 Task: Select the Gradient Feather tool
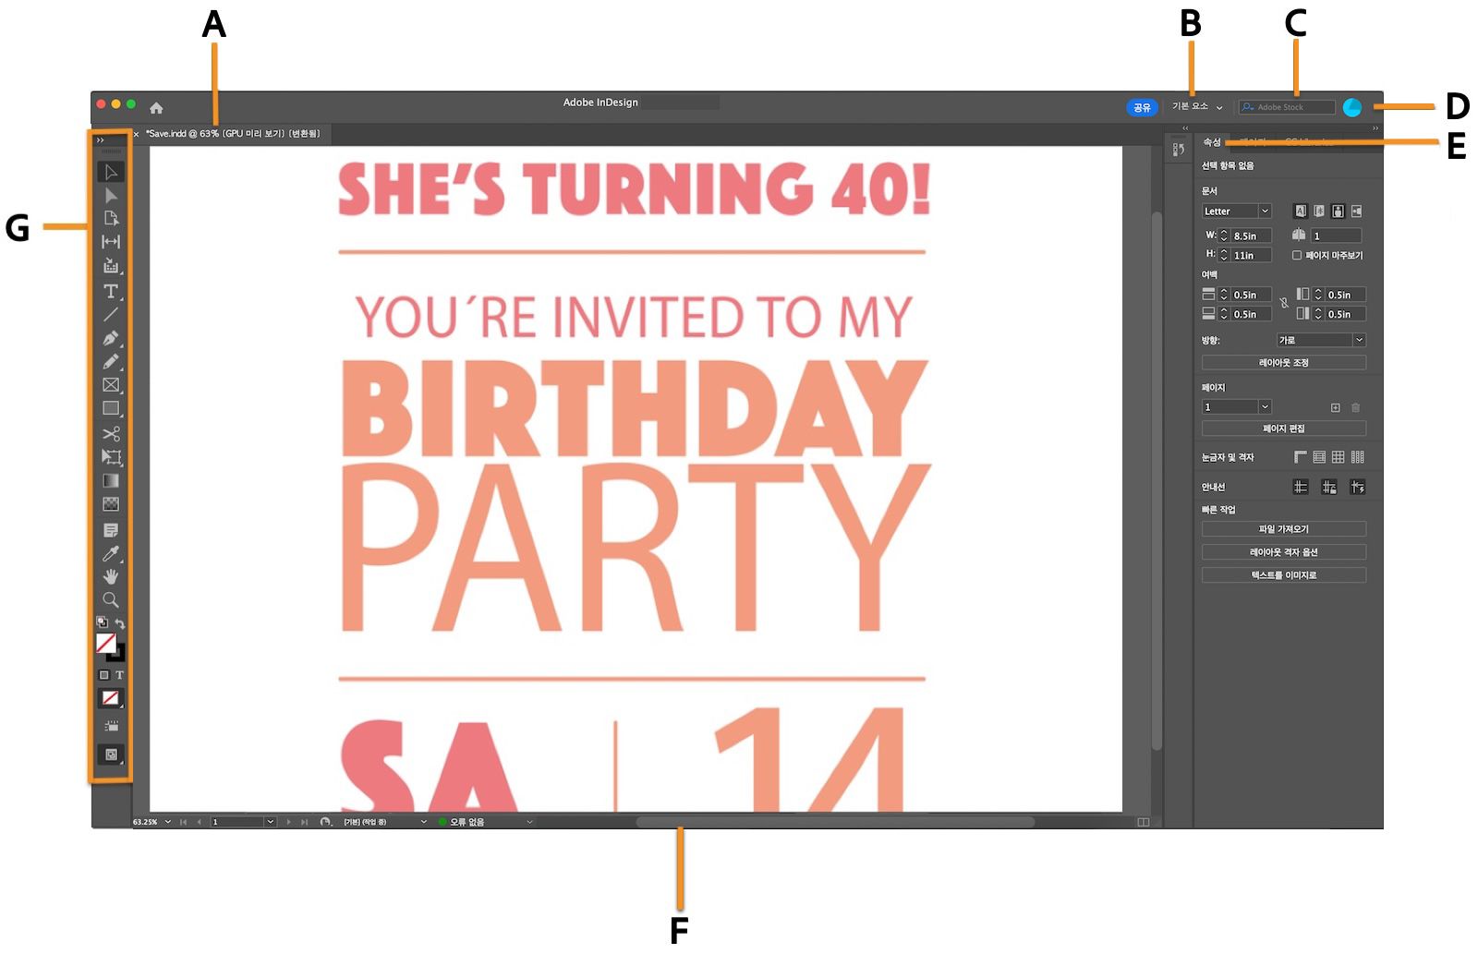pos(111,504)
